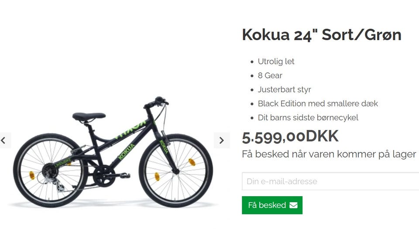Click the '8 Gear' feature line
The width and height of the screenshot is (419, 249).
click(x=270, y=75)
